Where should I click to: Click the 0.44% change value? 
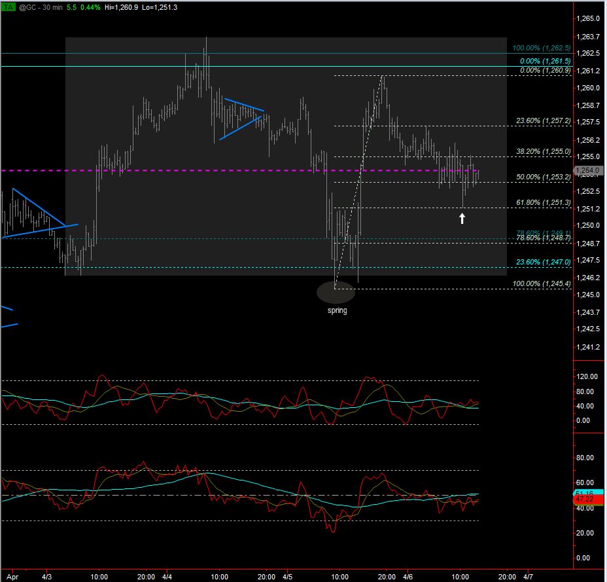pyautogui.click(x=90, y=7)
